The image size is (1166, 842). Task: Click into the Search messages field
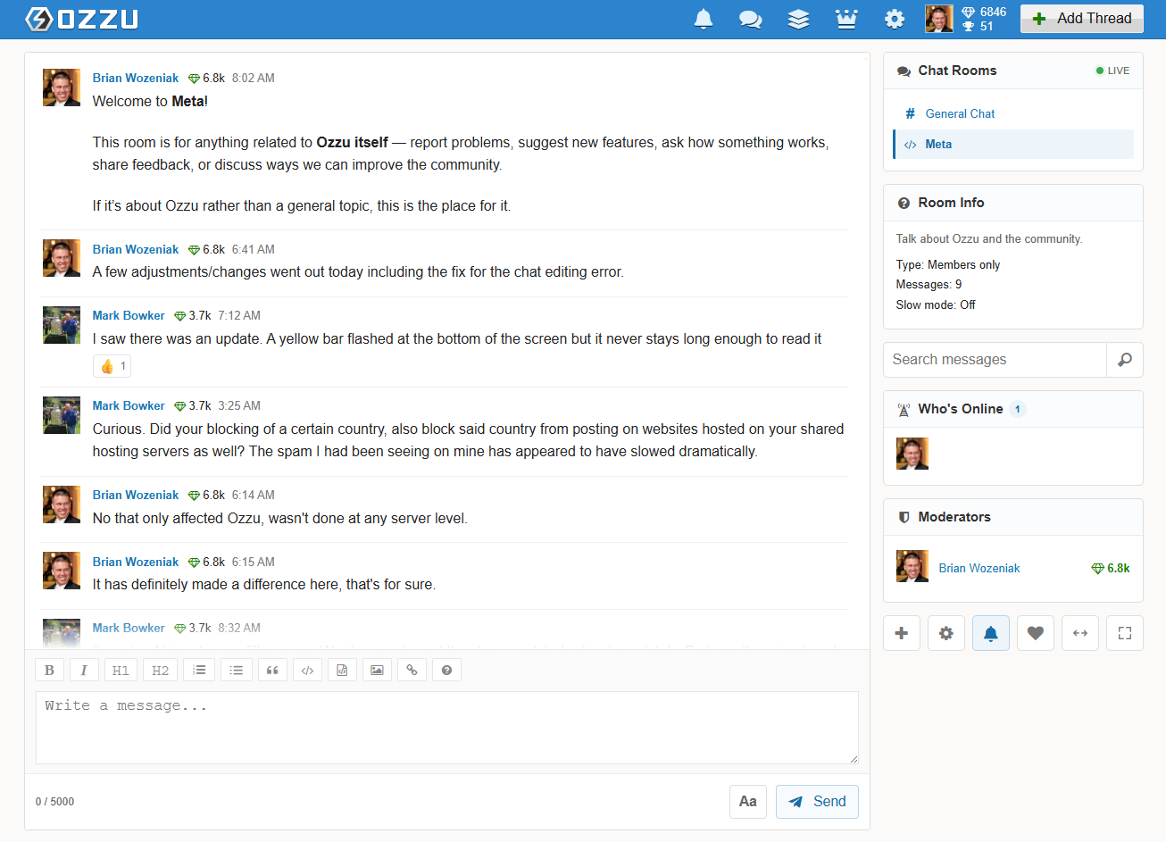click(x=995, y=360)
